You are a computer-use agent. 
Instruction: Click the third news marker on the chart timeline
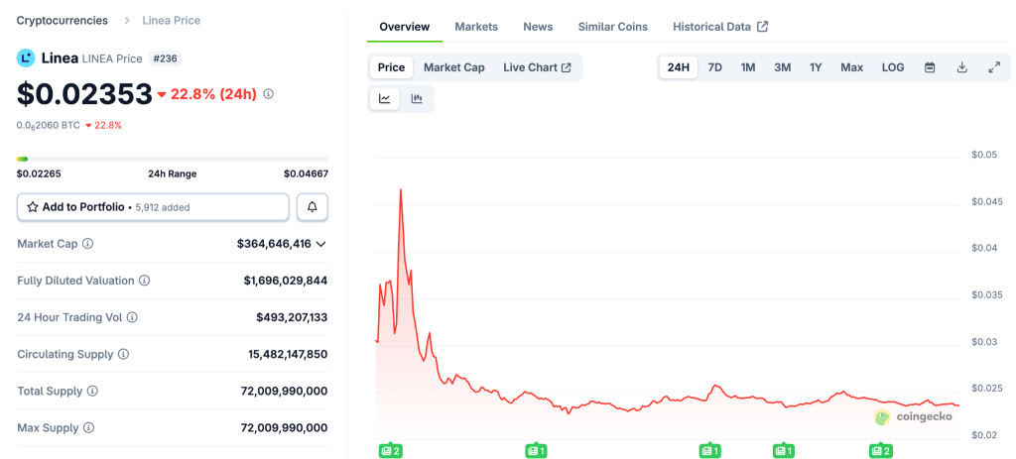pyautogui.click(x=710, y=450)
